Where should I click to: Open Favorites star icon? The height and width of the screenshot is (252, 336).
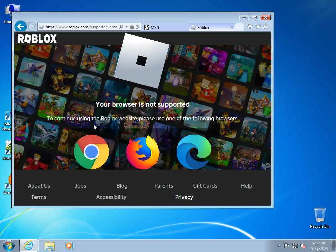coord(258,26)
